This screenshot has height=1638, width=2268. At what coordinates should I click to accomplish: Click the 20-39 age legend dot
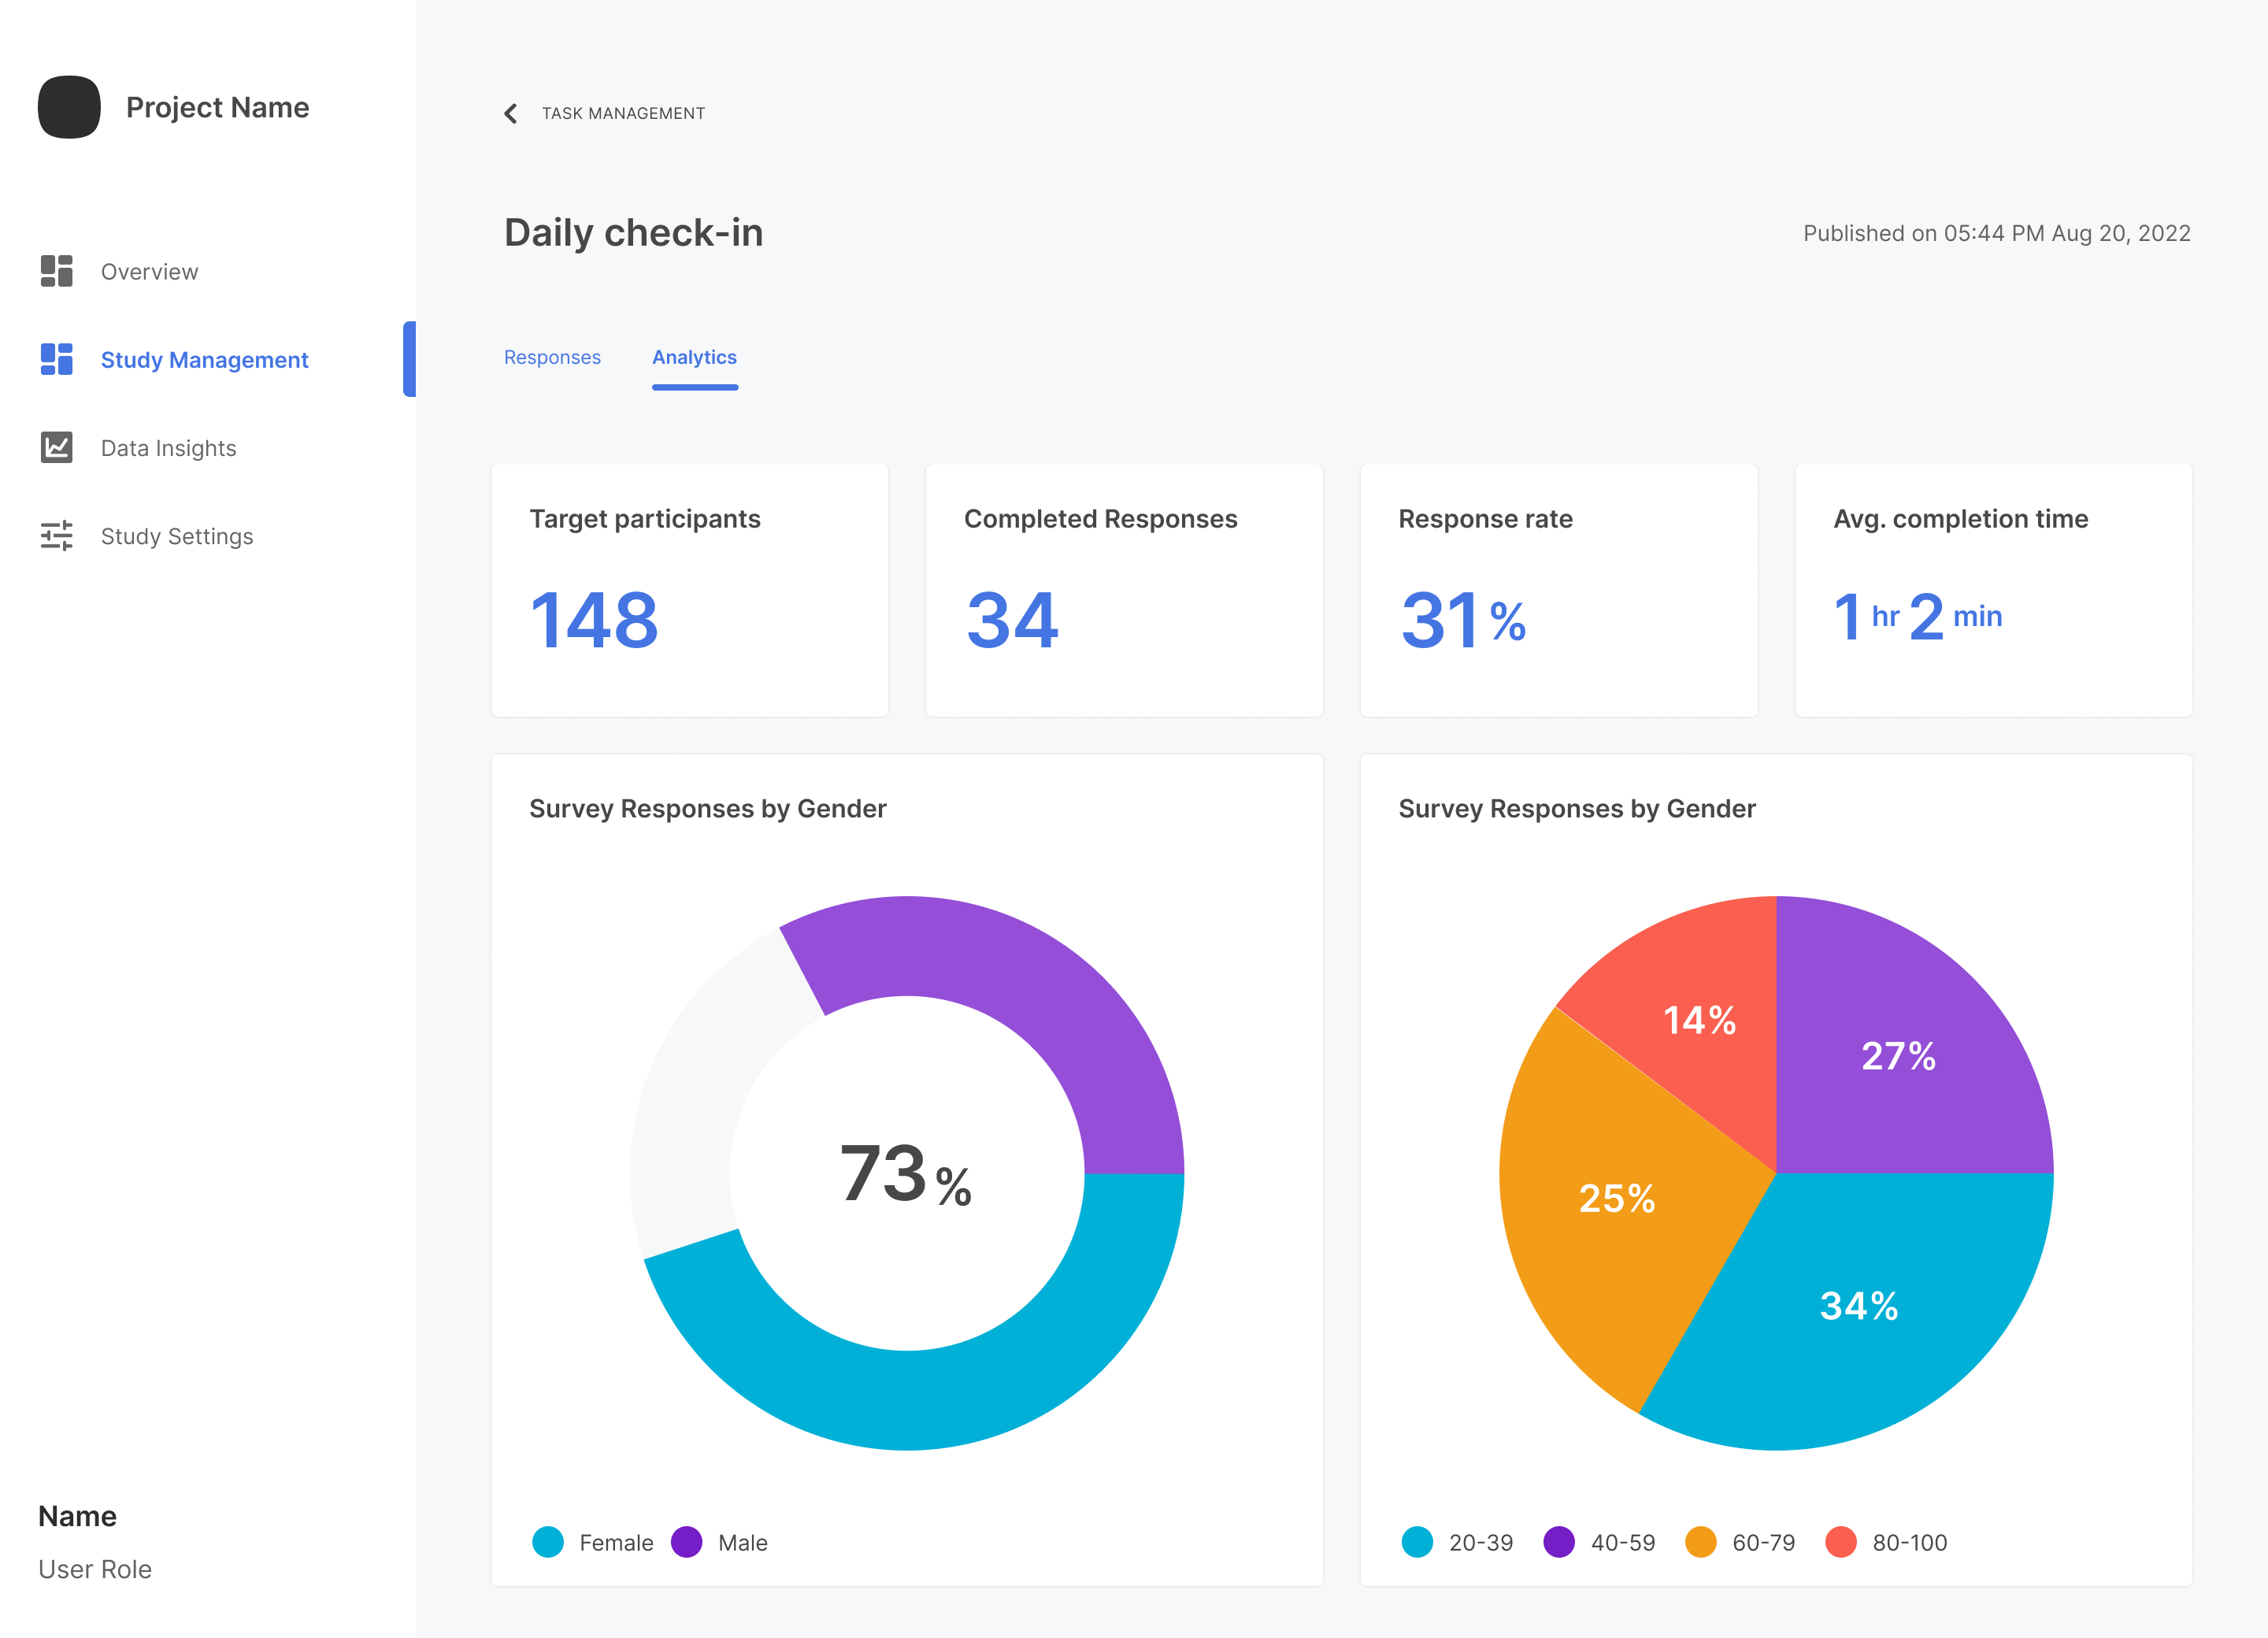pos(1417,1542)
